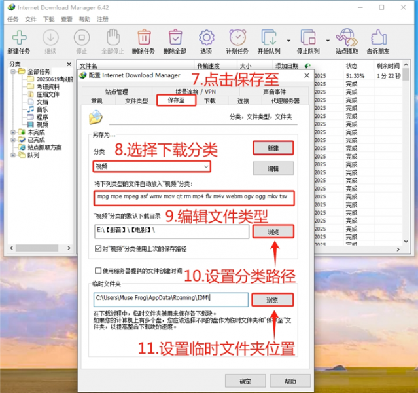Select the 考研资料 folder in tree
418x393 pixels.
pos(48,86)
